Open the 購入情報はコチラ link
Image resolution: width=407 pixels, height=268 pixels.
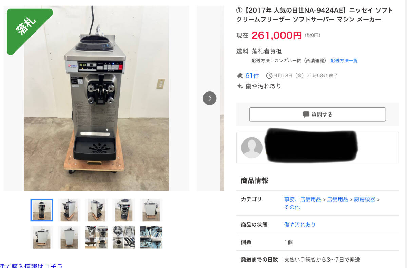(x=31, y=265)
